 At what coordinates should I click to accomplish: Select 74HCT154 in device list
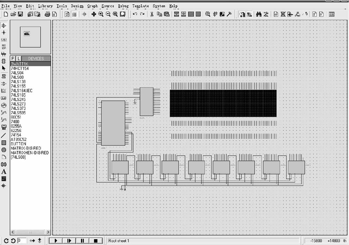click(x=30, y=69)
